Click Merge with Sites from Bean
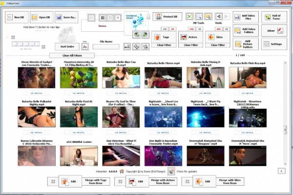The image size is (293, 195). pos(230,181)
